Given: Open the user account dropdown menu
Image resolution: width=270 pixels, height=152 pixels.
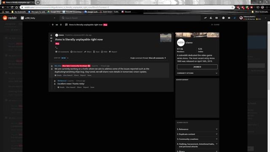Looking at the screenshot, I should pos(253,18).
